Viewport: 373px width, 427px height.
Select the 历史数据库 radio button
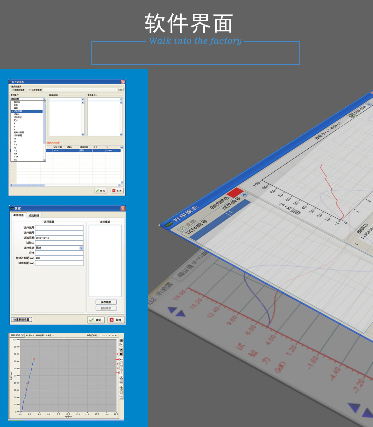click(x=30, y=90)
